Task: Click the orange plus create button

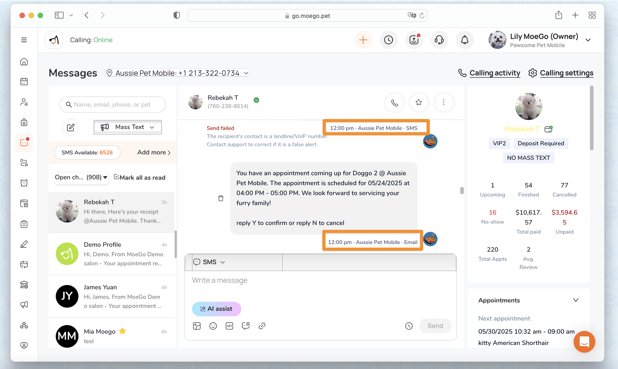Action: [x=363, y=40]
